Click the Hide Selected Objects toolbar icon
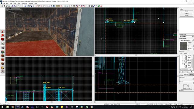The image size is (194, 109). tap(37, 6)
